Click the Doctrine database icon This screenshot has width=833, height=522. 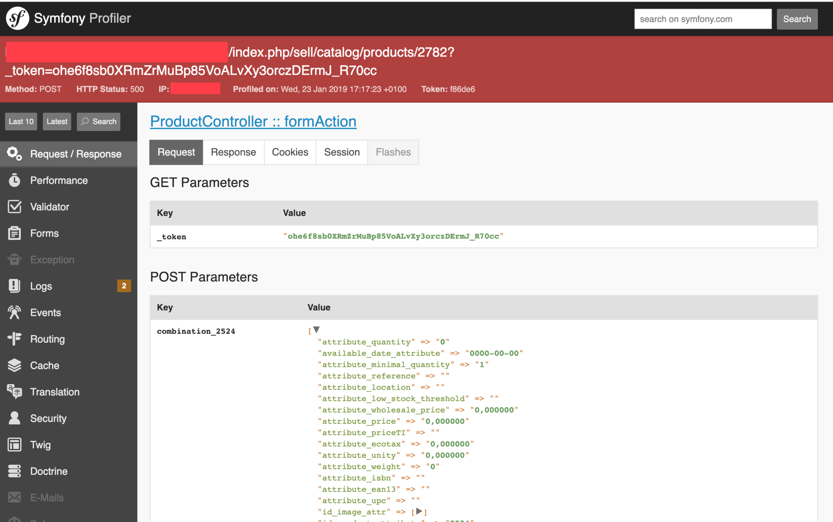14,471
